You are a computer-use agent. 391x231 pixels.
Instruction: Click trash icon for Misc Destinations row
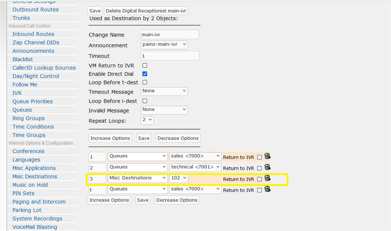(x=267, y=178)
